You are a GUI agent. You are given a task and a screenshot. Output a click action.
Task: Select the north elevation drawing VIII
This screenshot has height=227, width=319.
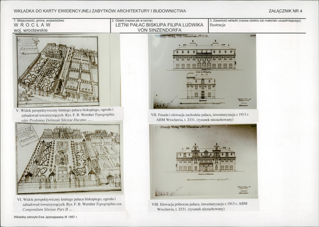click(x=204, y=162)
